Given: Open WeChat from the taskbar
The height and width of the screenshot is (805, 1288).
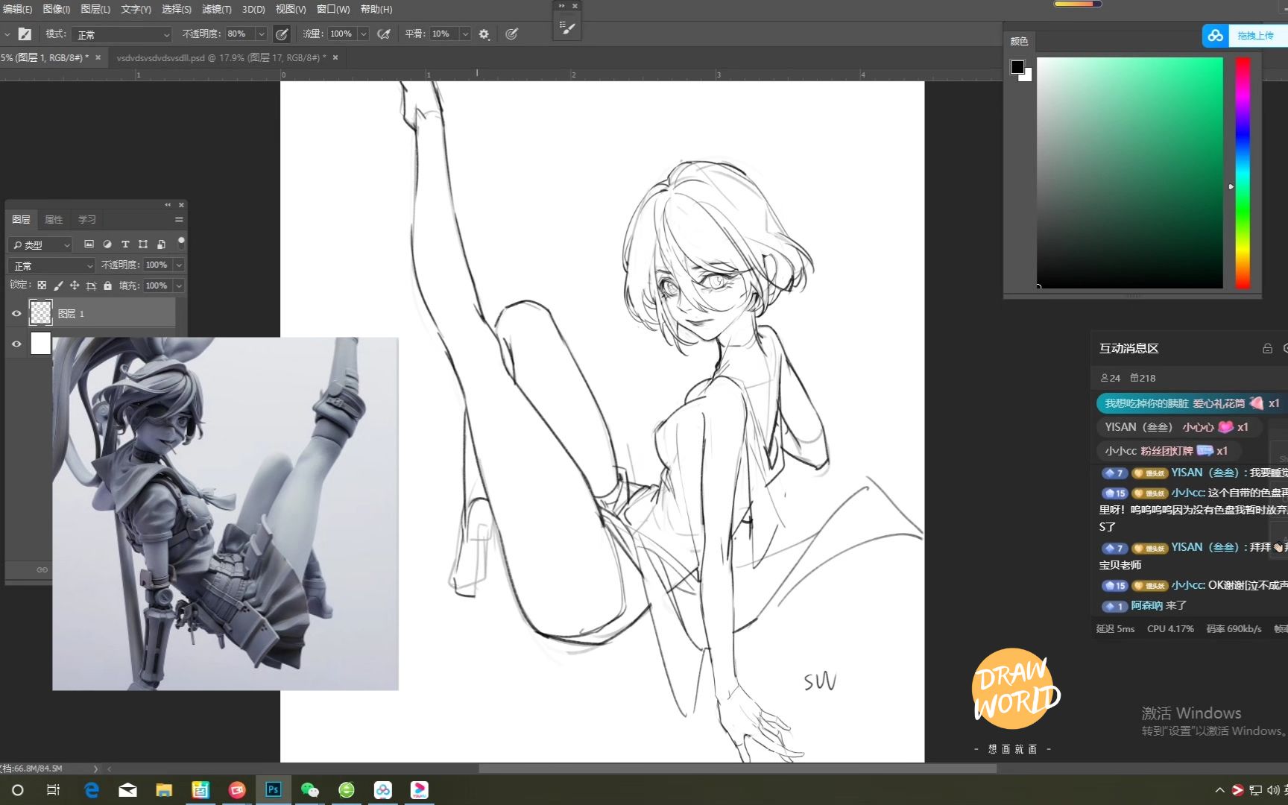Looking at the screenshot, I should pyautogui.click(x=309, y=789).
